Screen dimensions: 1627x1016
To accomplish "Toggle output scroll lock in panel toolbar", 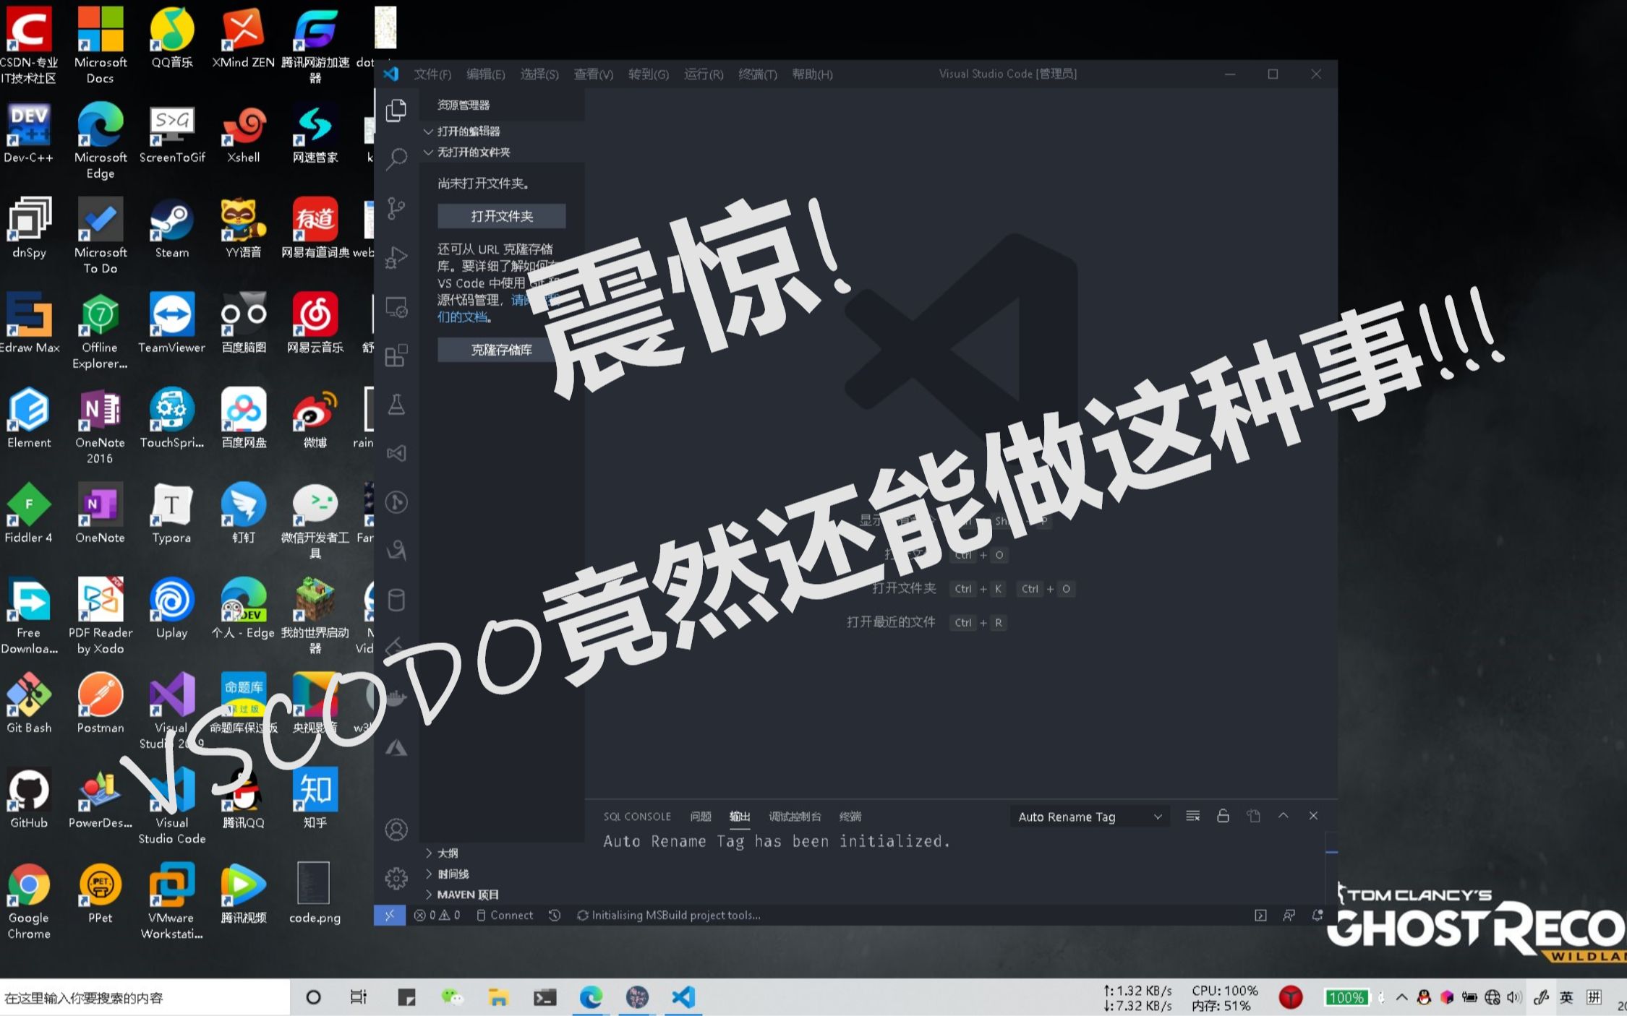I will click(x=1224, y=816).
